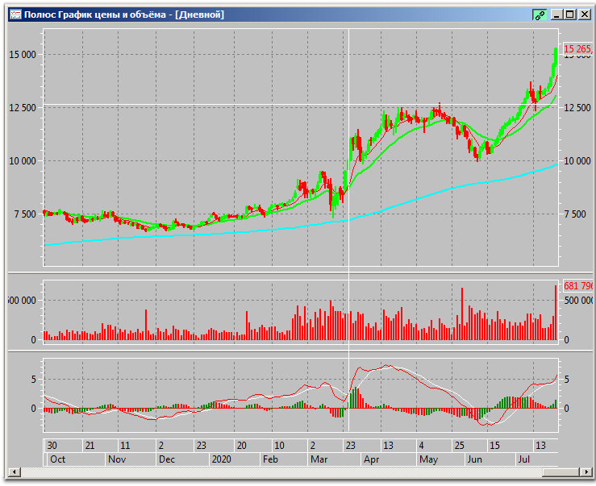596x486 pixels.
Task: Click the right arrow of horizontal scrollbar
Action: 586,472
